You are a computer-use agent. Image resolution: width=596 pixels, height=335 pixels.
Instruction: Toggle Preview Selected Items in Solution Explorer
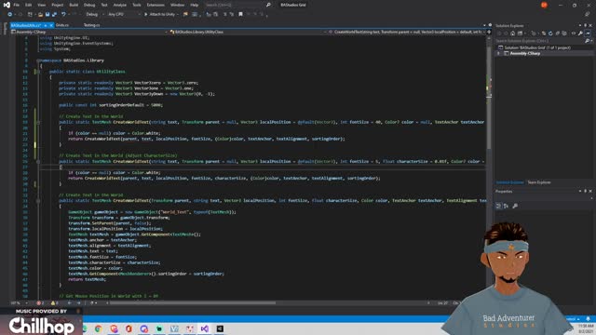(x=588, y=33)
